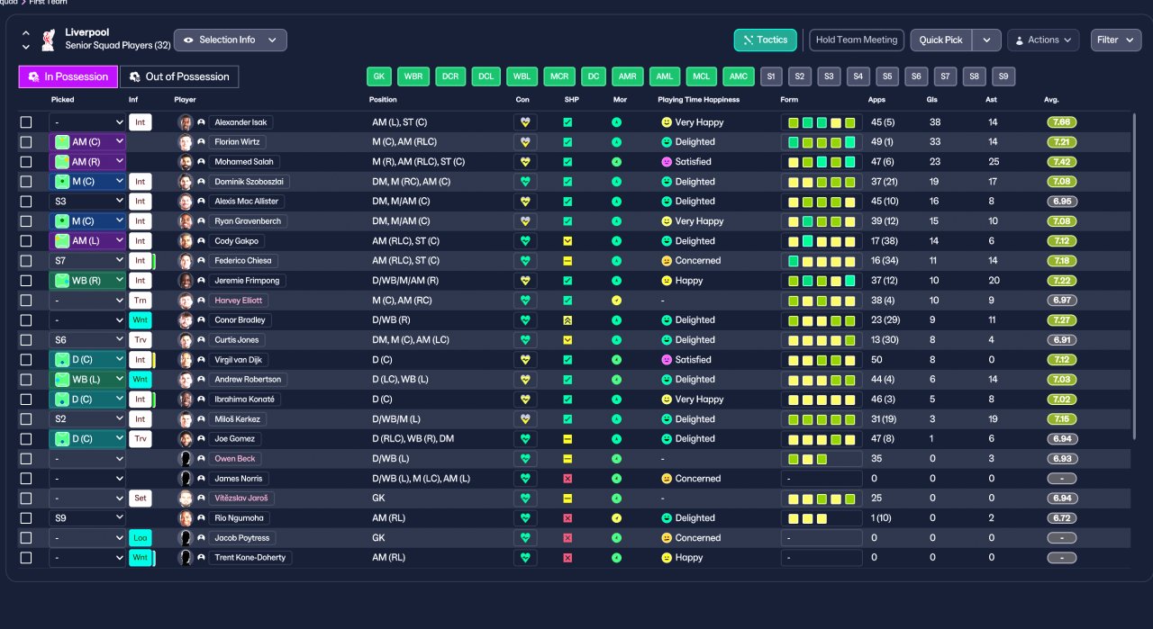Click the Tactics button

(x=766, y=40)
